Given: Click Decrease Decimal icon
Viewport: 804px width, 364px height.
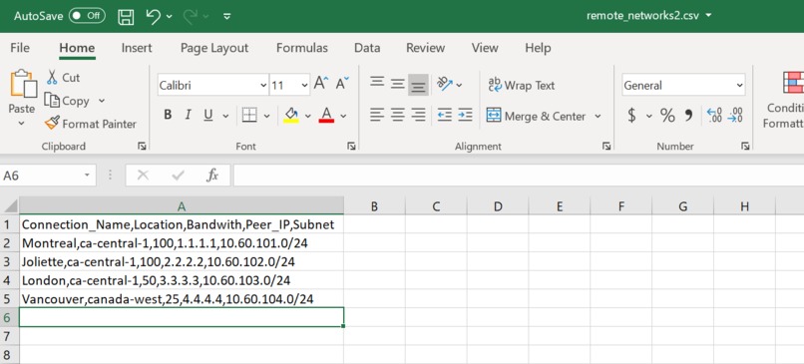Looking at the screenshot, I should click(x=735, y=116).
